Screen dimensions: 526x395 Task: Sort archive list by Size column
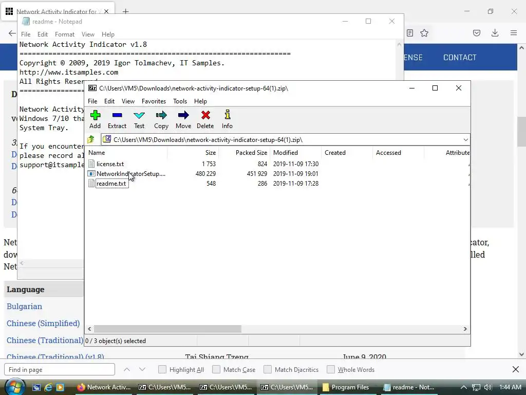(x=193, y=152)
